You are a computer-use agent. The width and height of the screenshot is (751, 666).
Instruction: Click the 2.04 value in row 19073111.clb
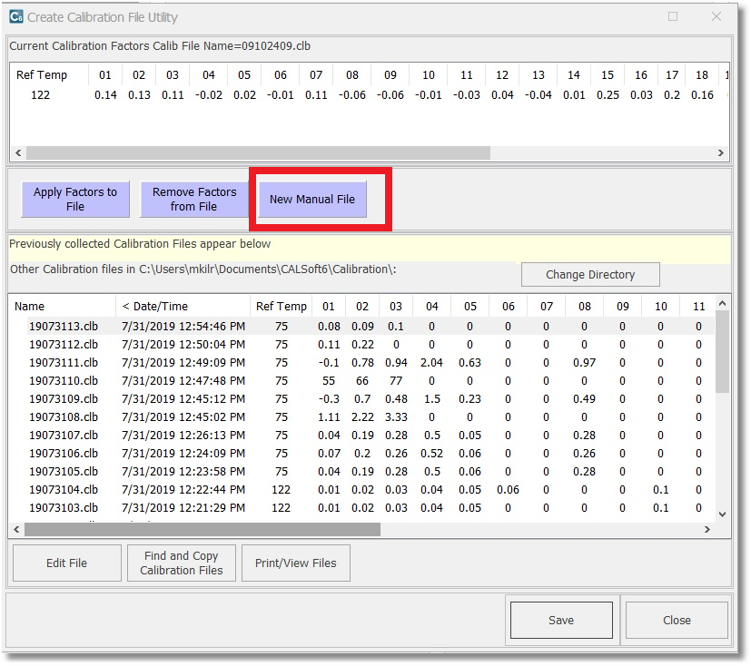pos(431,363)
